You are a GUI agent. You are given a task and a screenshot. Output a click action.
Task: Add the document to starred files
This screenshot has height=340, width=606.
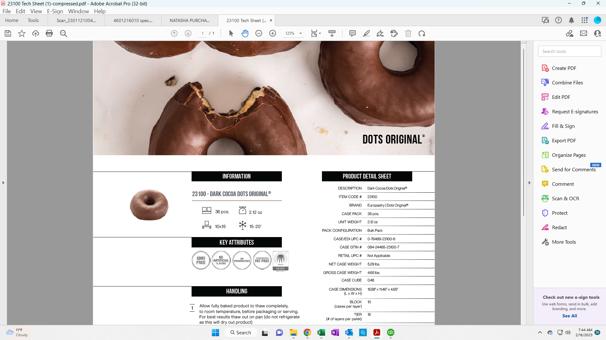tap(22, 33)
